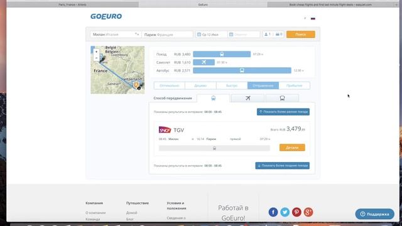This screenshot has height=226, width=402.
Task: Open GoEuro Pinterest page
Action: click(x=296, y=212)
